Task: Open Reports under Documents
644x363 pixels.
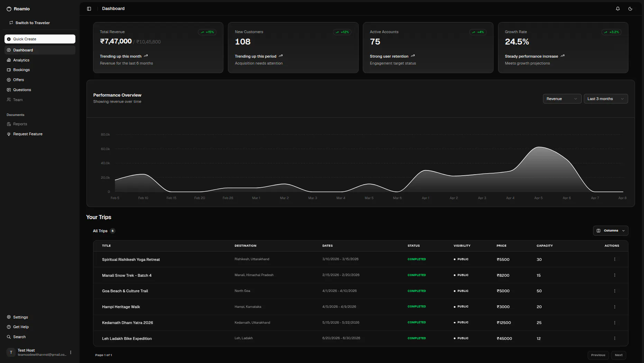Action: tap(40, 124)
